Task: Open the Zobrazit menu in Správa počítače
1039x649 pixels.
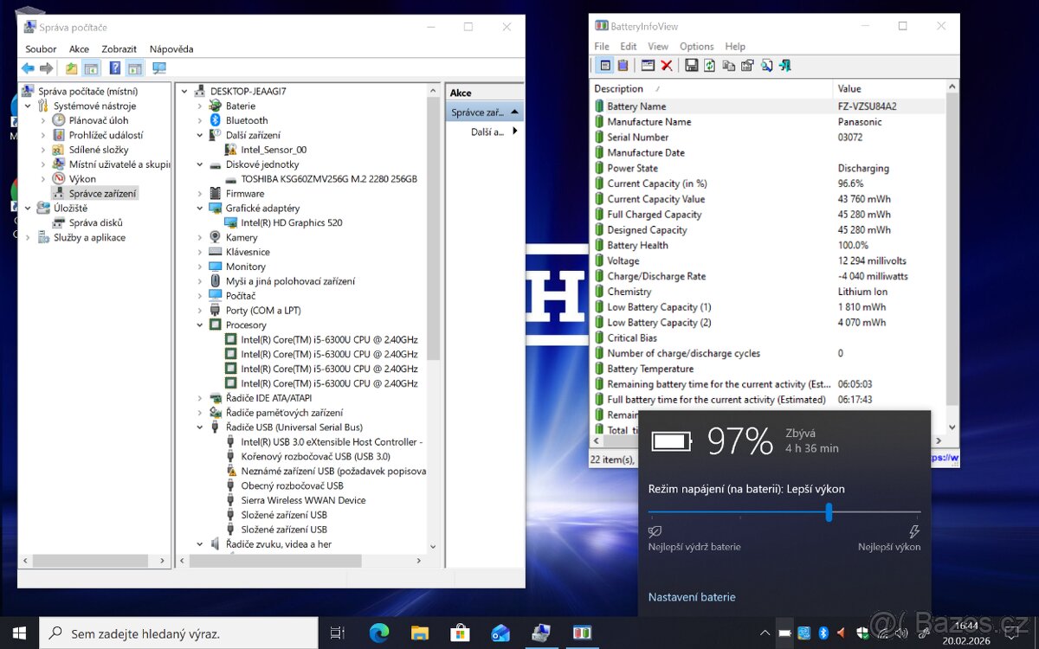Action: coord(119,49)
